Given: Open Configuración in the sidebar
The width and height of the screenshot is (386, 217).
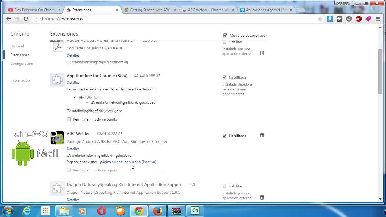Looking at the screenshot, I should 21,64.
